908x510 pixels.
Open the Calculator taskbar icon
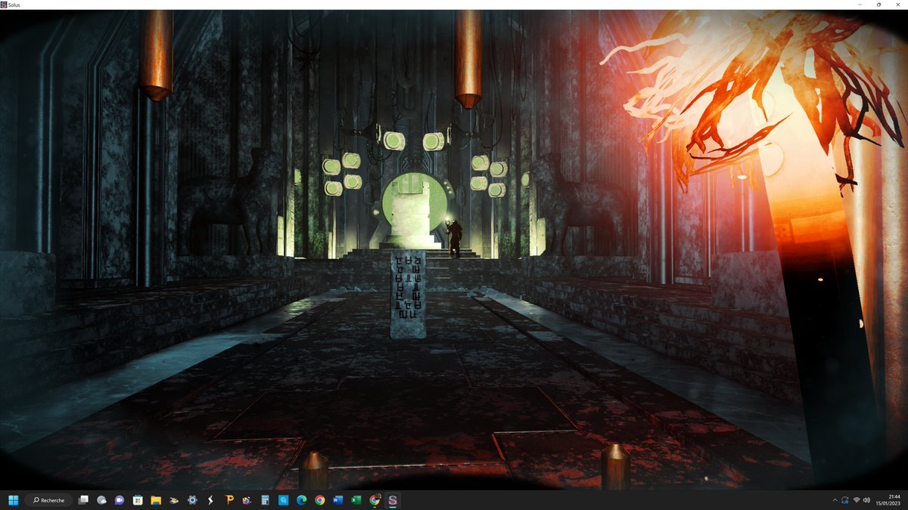(265, 500)
